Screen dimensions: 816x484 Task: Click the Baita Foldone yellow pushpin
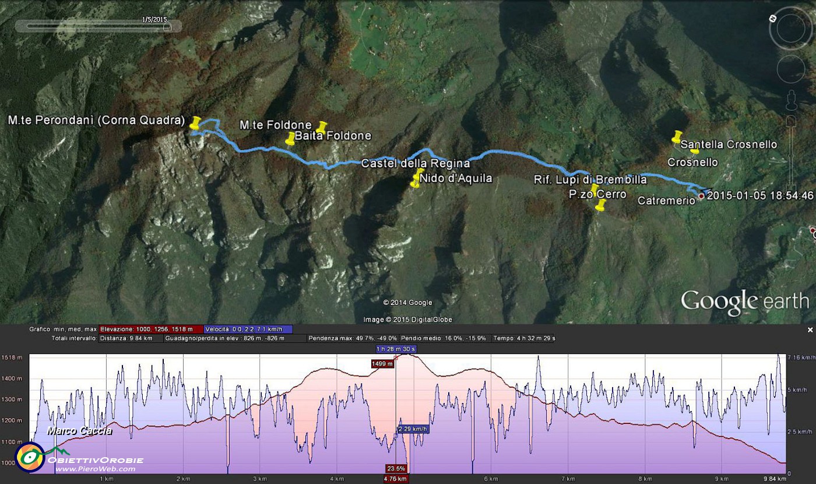pos(290,139)
